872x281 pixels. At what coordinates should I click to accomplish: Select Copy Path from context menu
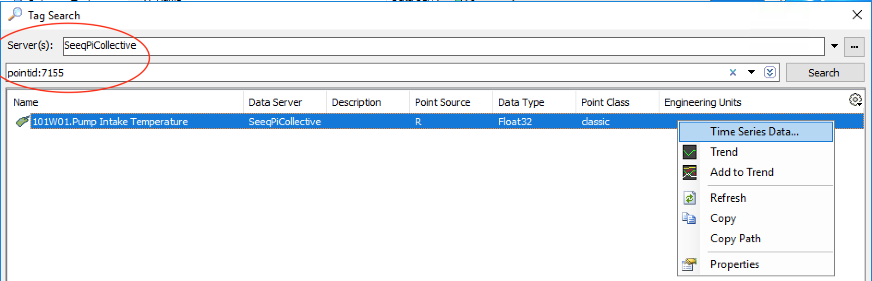click(x=735, y=239)
